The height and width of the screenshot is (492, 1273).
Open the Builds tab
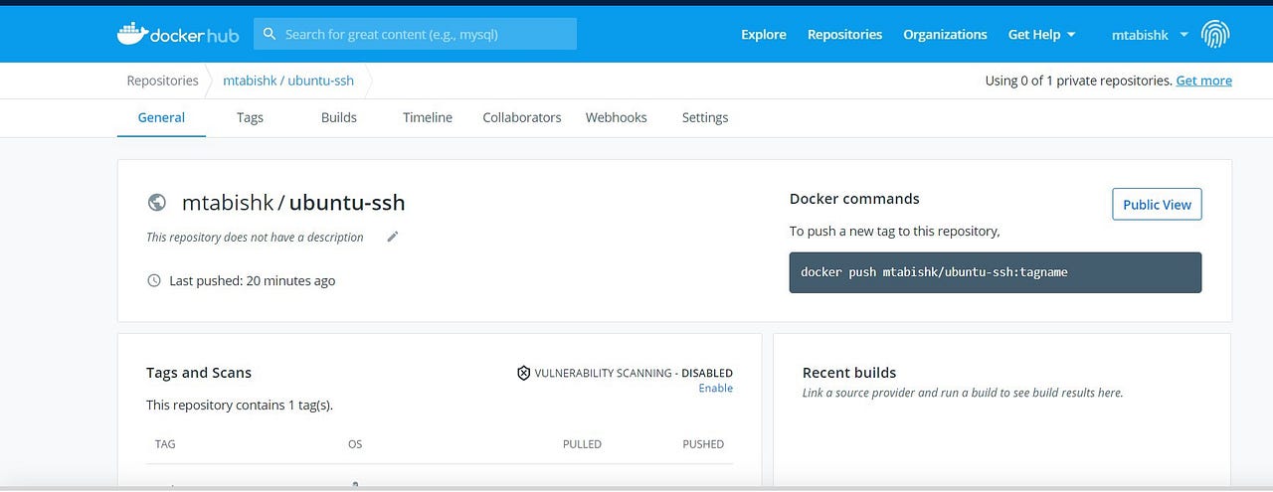pos(338,117)
